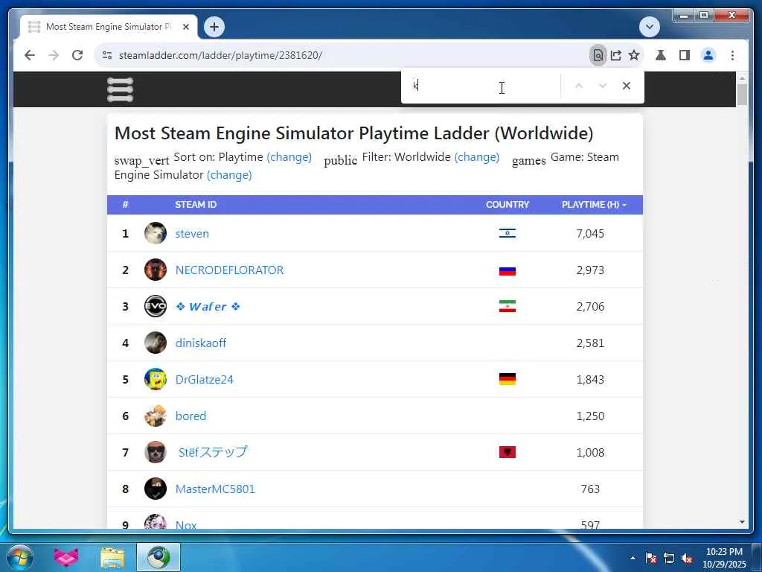
Task: Open the Chrome profile avatar
Action: pyautogui.click(x=708, y=55)
